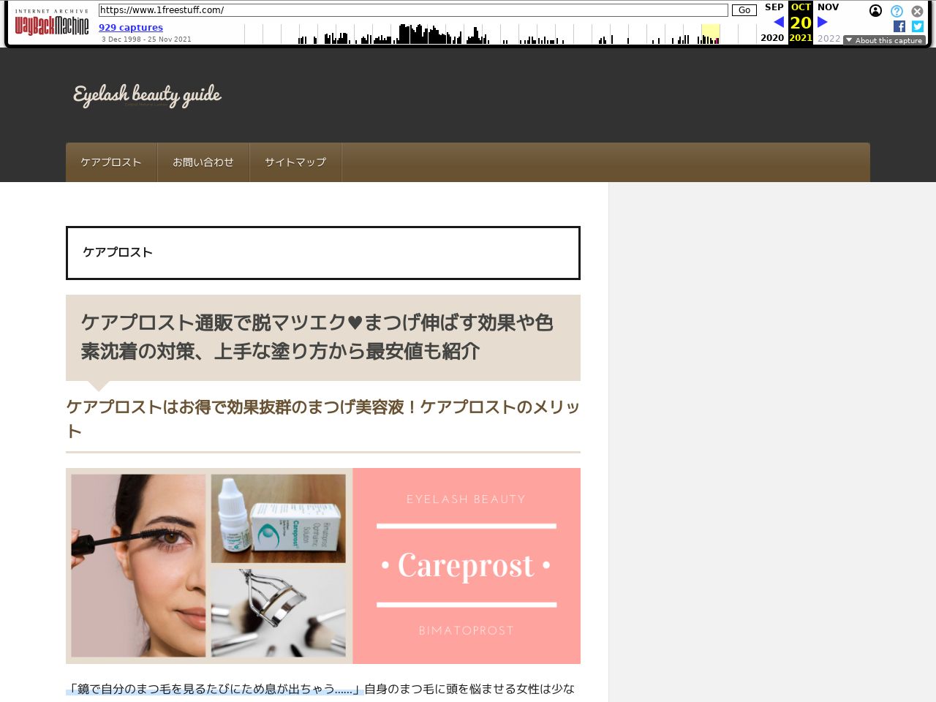Click the Wayback URL input field
Viewport: 936px width, 702px height.
413,10
